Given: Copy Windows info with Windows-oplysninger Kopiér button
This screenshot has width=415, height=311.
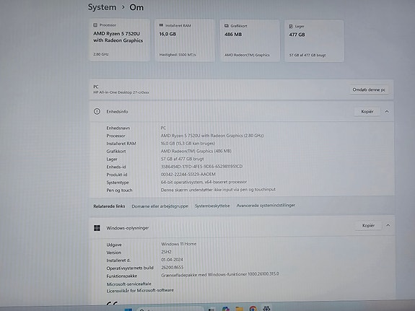Looking at the screenshot, I should [x=368, y=226].
